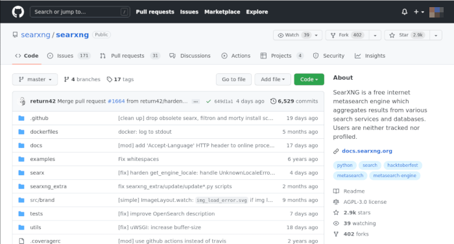
Task: Open the .coveragerc file
Action: click(x=45, y=241)
